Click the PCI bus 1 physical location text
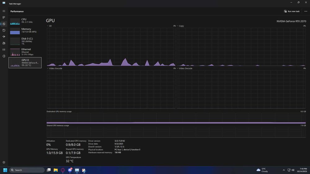310x174 pixels. tap(127, 150)
